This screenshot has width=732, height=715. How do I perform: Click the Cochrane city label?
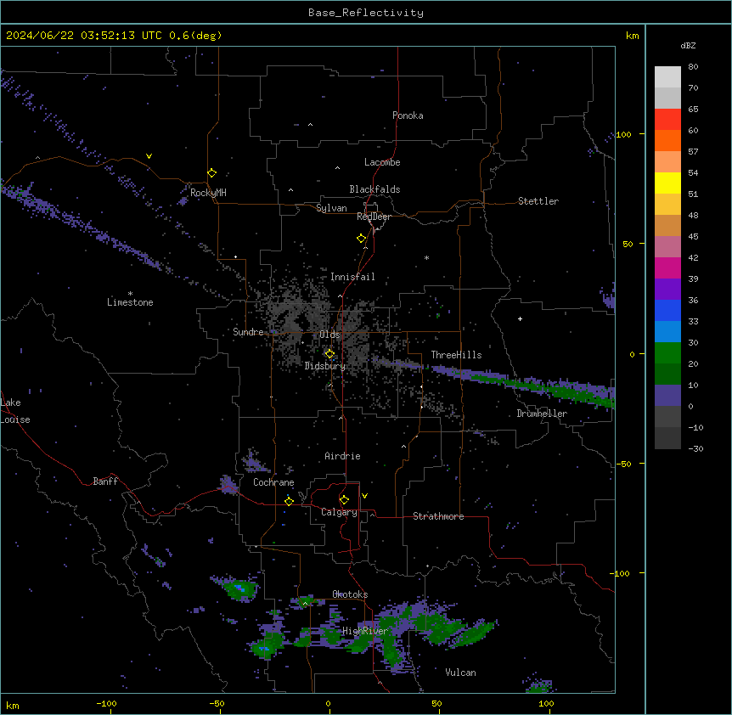tap(273, 482)
